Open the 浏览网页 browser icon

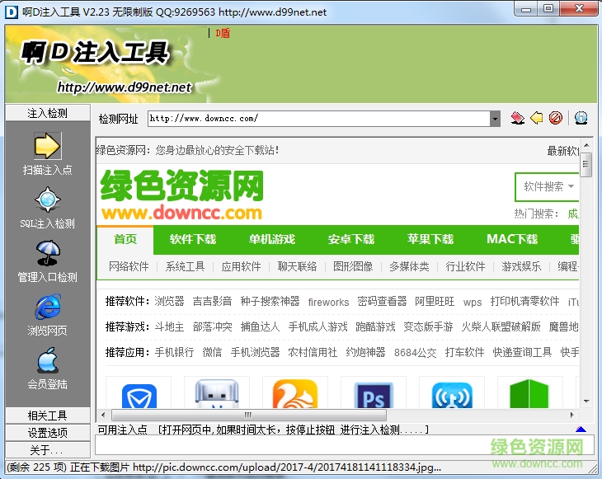click(x=47, y=307)
